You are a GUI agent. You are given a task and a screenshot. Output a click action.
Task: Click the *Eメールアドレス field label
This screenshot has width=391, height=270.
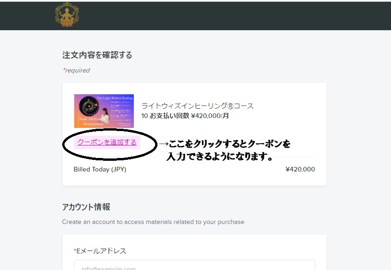(100, 251)
